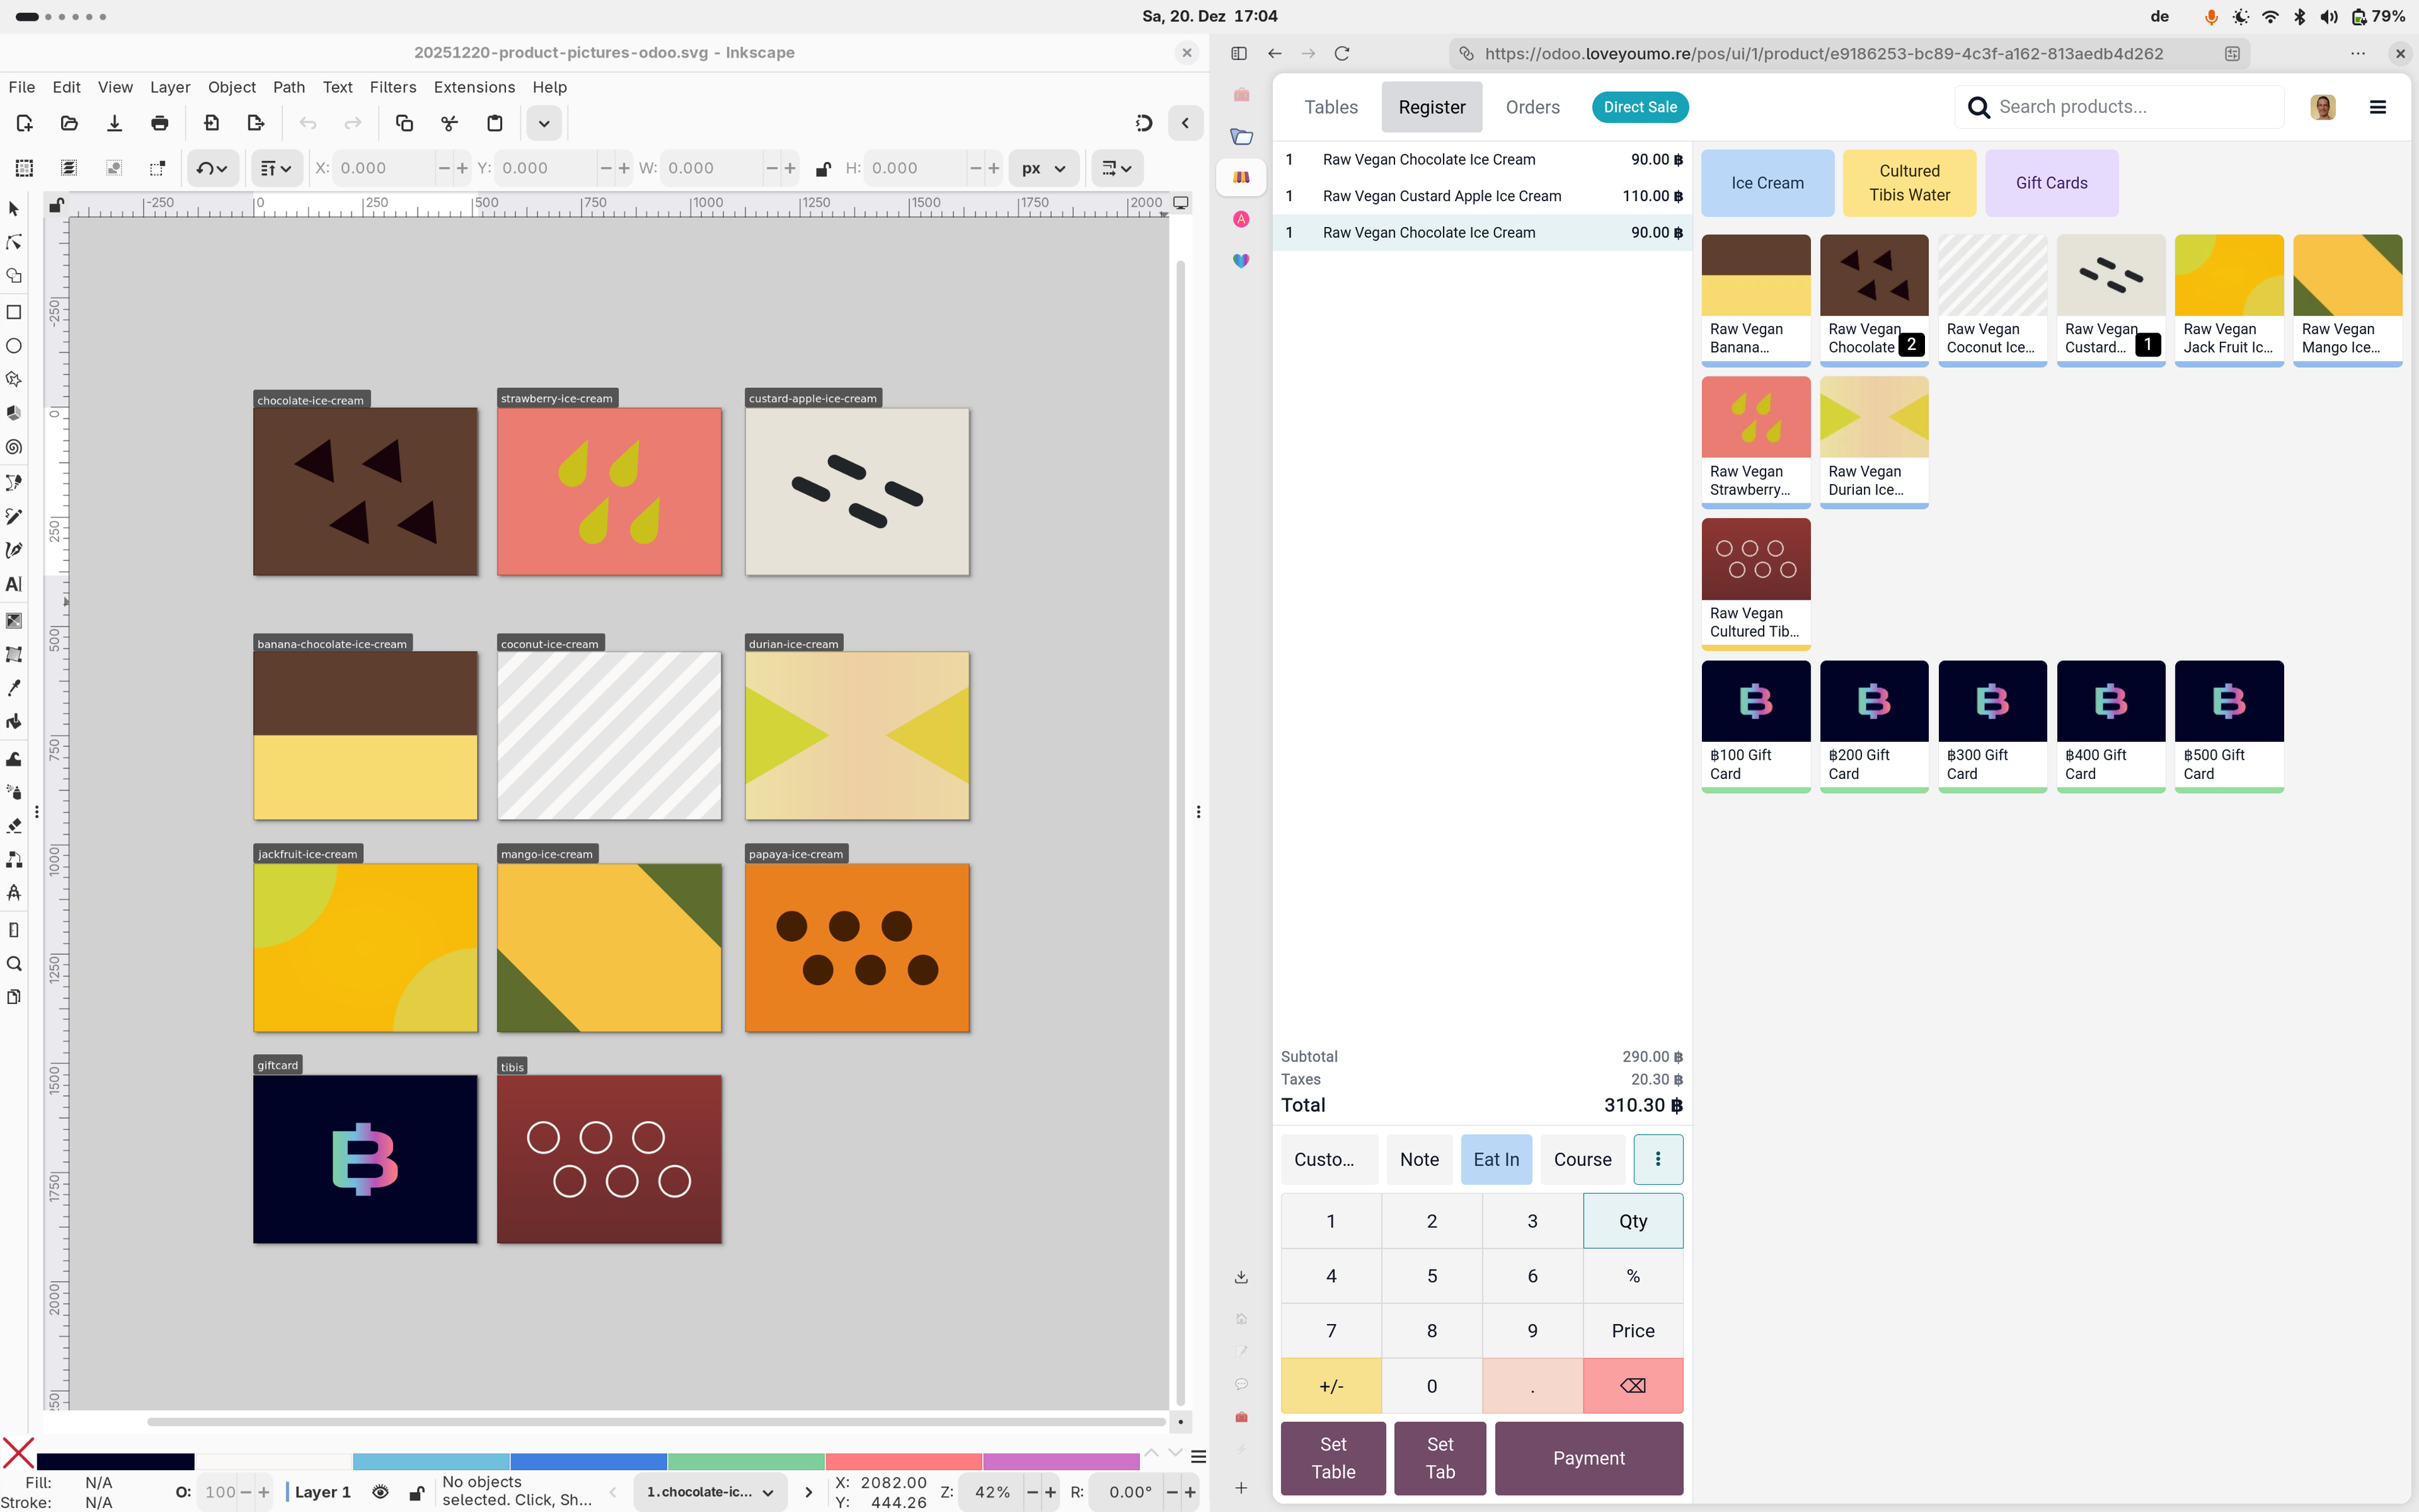
Task: Click the Cut scissors icon
Action: click(x=449, y=123)
